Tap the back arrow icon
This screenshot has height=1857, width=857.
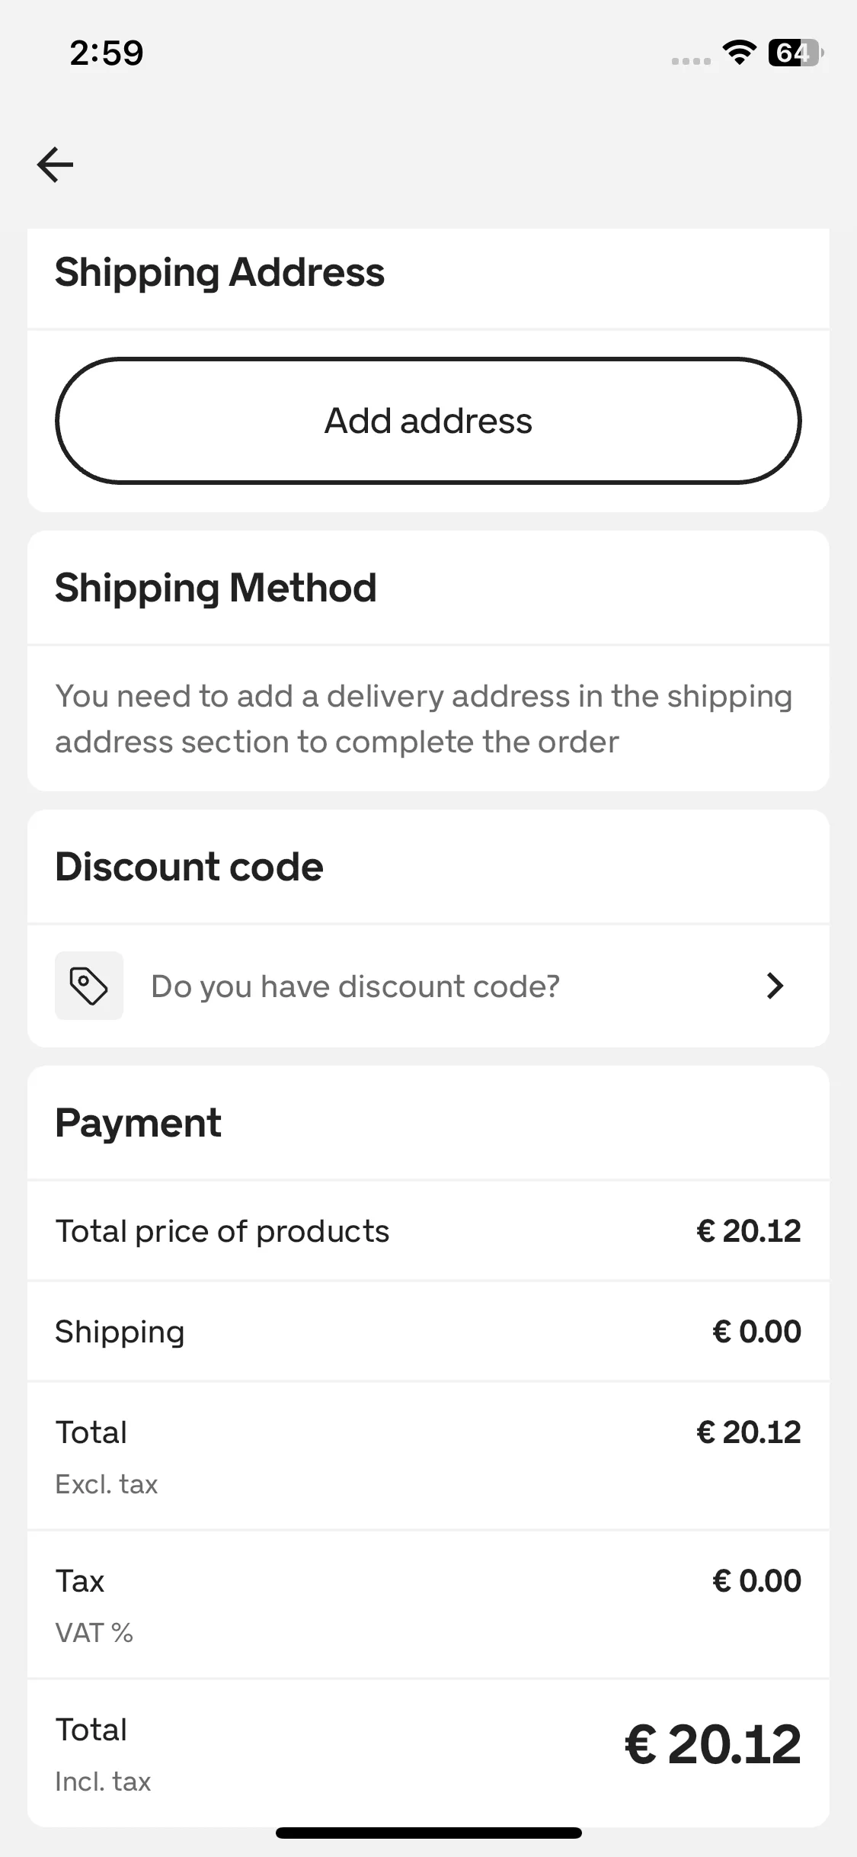[x=55, y=165]
